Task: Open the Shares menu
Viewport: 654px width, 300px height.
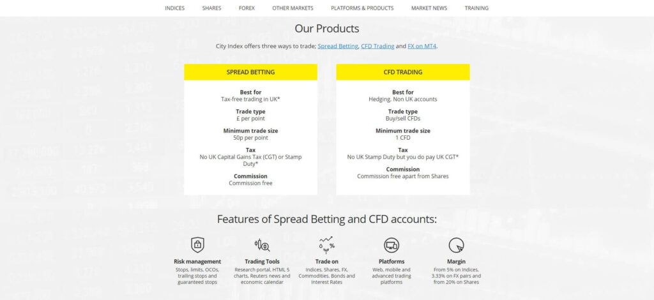Action: [211, 8]
